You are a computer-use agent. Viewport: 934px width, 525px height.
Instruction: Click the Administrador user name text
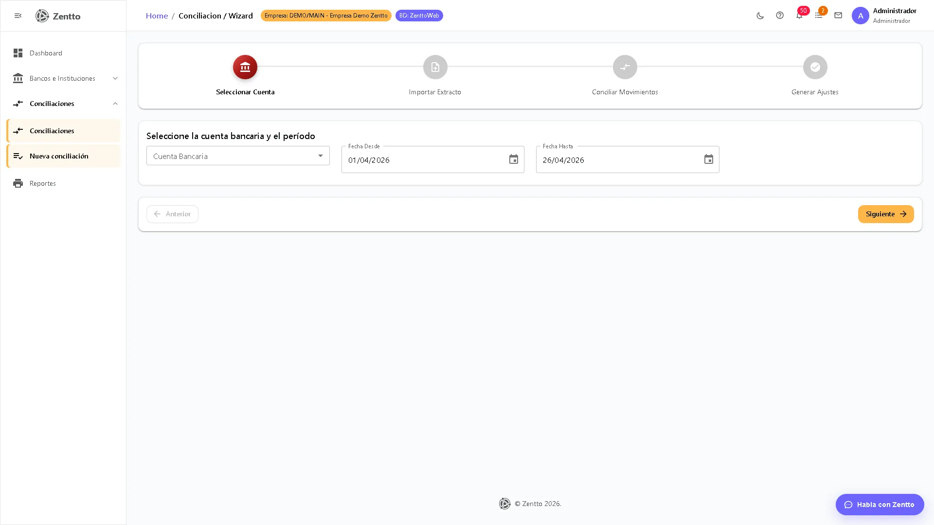click(895, 11)
